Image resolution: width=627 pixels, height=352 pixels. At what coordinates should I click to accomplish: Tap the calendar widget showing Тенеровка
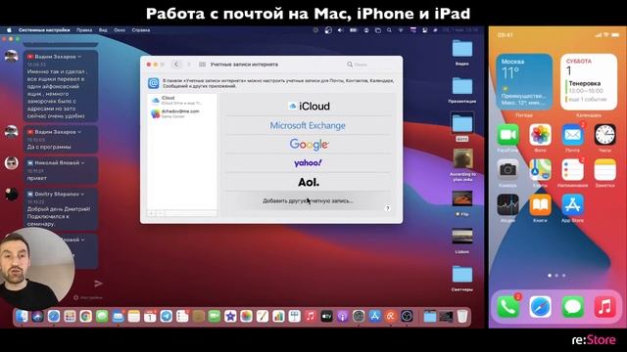pyautogui.click(x=589, y=82)
